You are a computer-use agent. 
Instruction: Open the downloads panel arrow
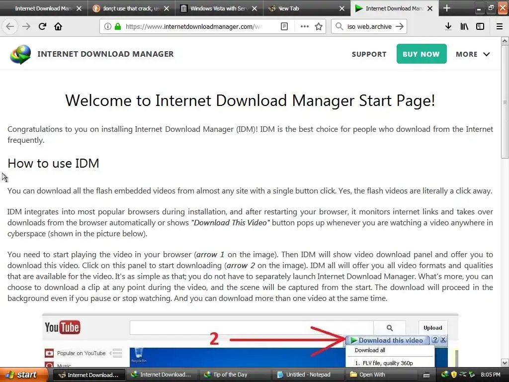[448, 27]
